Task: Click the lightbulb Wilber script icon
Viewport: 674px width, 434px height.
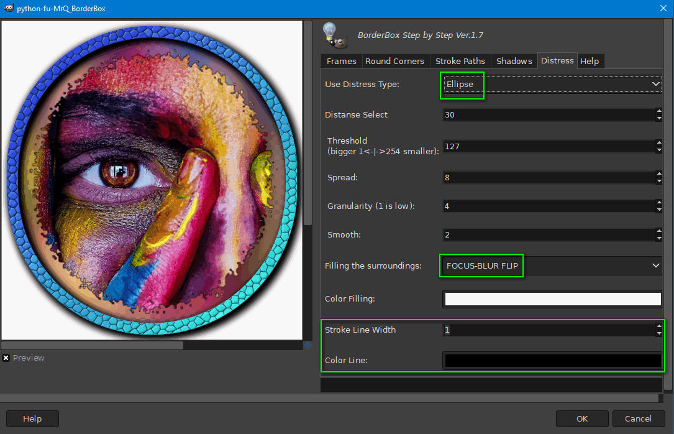Action: pyautogui.click(x=335, y=35)
